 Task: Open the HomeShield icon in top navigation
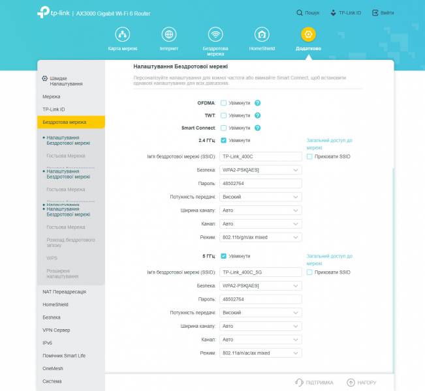[x=262, y=35]
